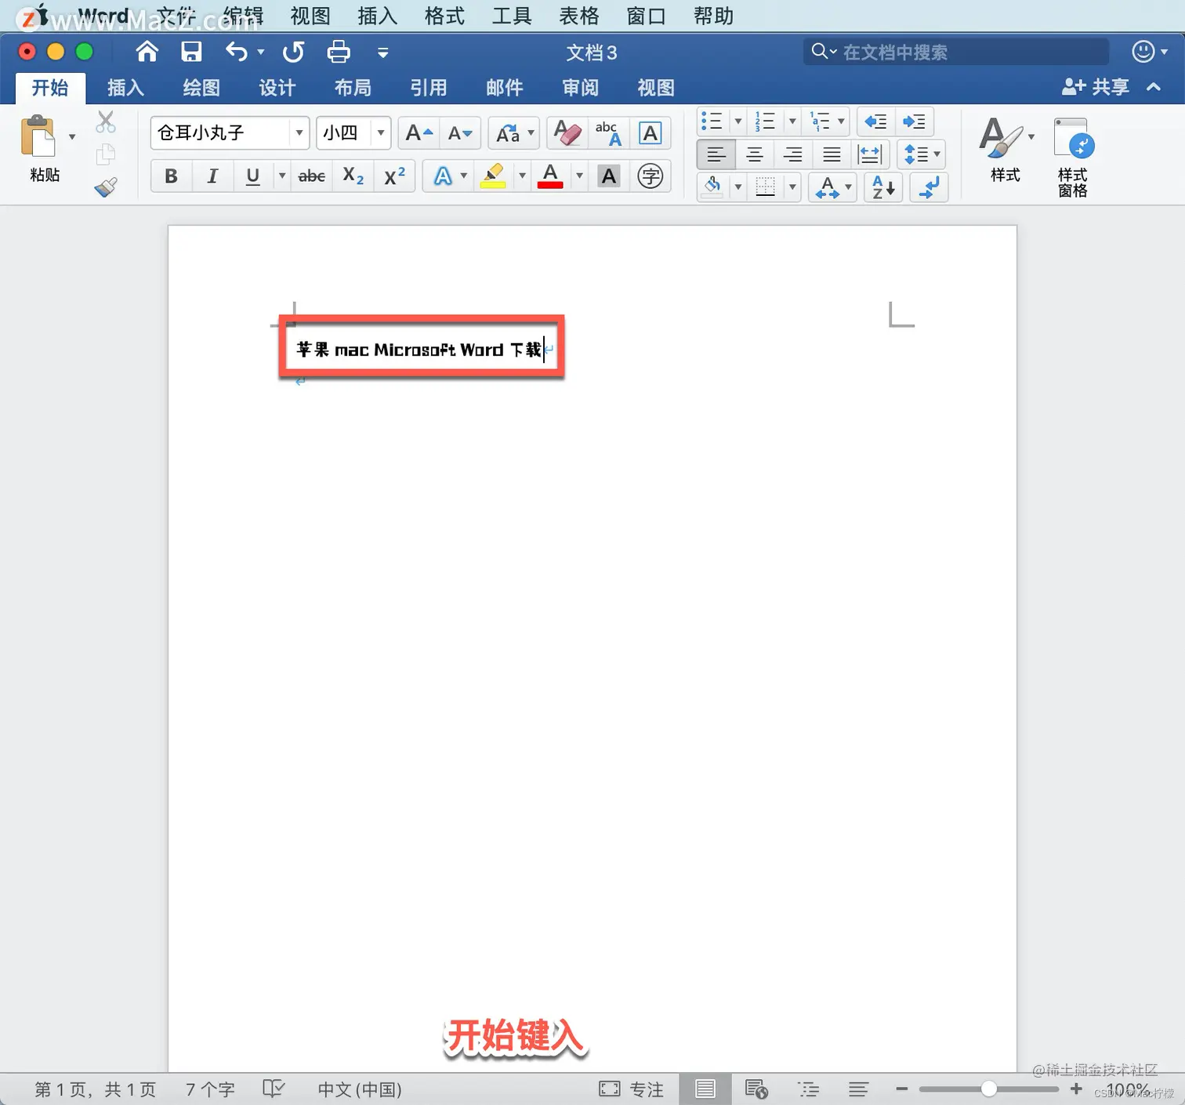Sort text with the A-Z icon
Viewport: 1185px width, 1105px height.
pos(884,187)
